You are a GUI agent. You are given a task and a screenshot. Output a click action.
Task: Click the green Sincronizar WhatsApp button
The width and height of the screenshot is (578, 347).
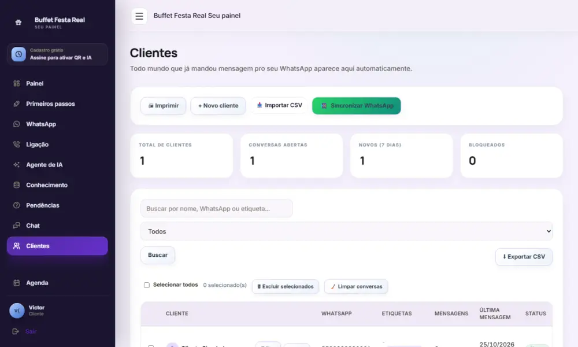click(357, 106)
